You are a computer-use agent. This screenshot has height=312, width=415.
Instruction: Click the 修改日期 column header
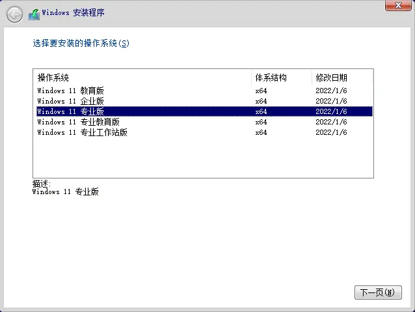[332, 78]
